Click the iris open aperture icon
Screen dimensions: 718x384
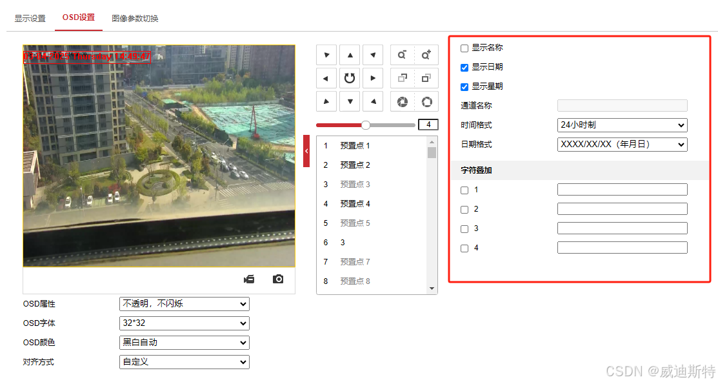426,101
